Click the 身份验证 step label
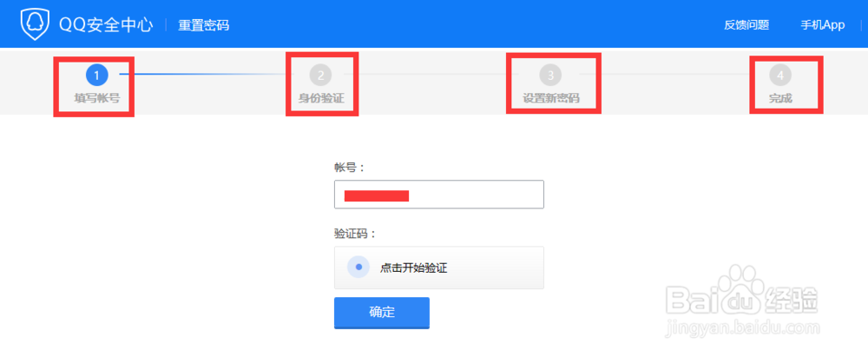The width and height of the screenshot is (868, 357). tap(321, 99)
